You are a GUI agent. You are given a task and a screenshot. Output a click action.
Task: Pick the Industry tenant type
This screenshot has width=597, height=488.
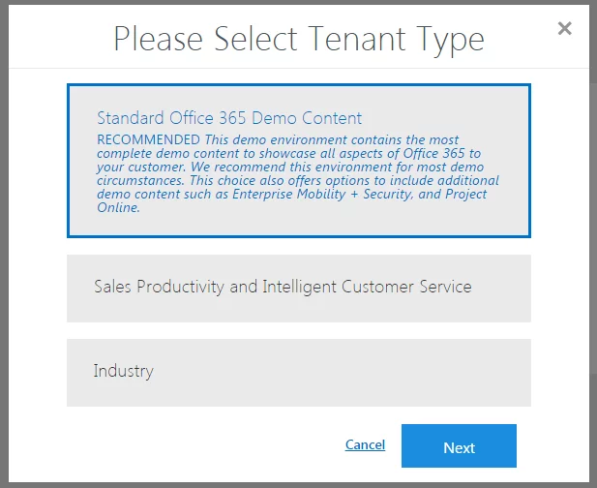click(298, 372)
